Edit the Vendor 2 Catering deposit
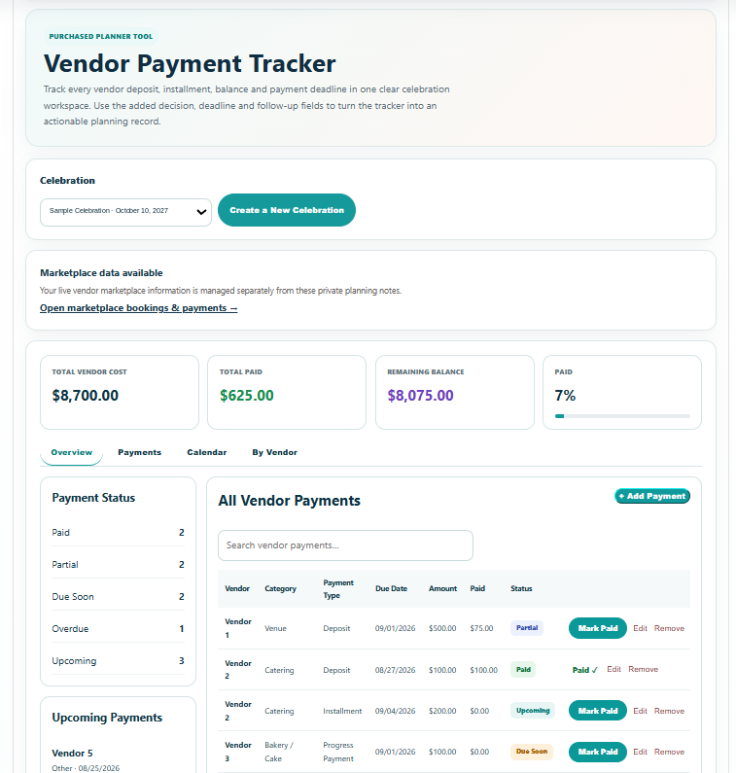This screenshot has width=736, height=773. coord(613,669)
